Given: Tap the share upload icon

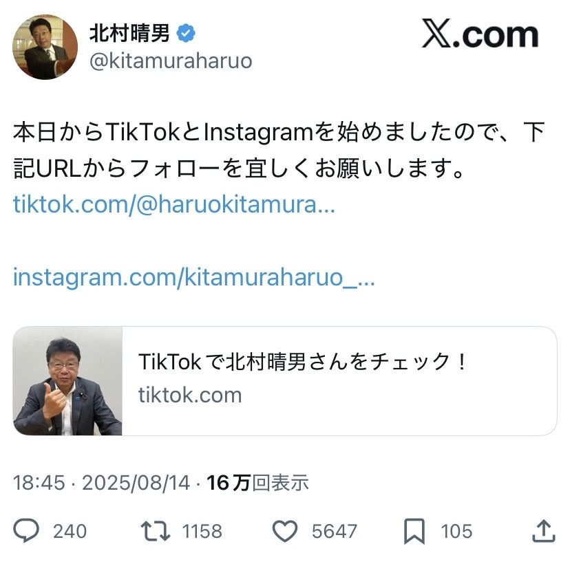Looking at the screenshot, I should tap(544, 530).
